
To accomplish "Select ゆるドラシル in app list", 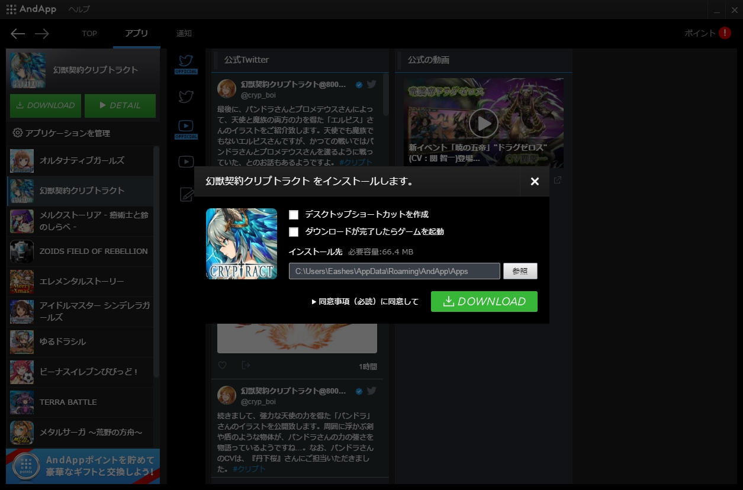I will pyautogui.click(x=80, y=341).
